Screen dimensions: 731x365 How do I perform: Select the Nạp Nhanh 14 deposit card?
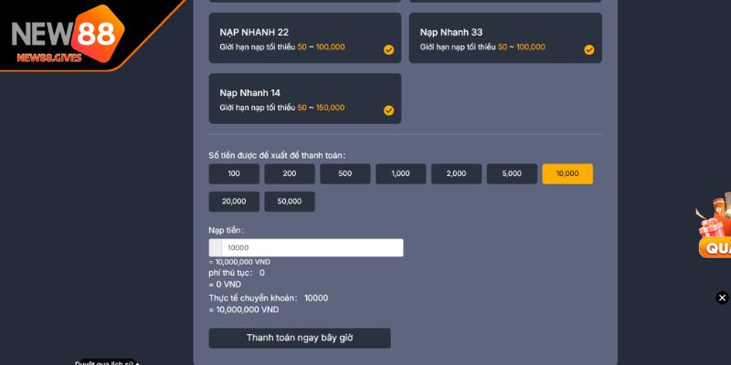[x=305, y=99]
